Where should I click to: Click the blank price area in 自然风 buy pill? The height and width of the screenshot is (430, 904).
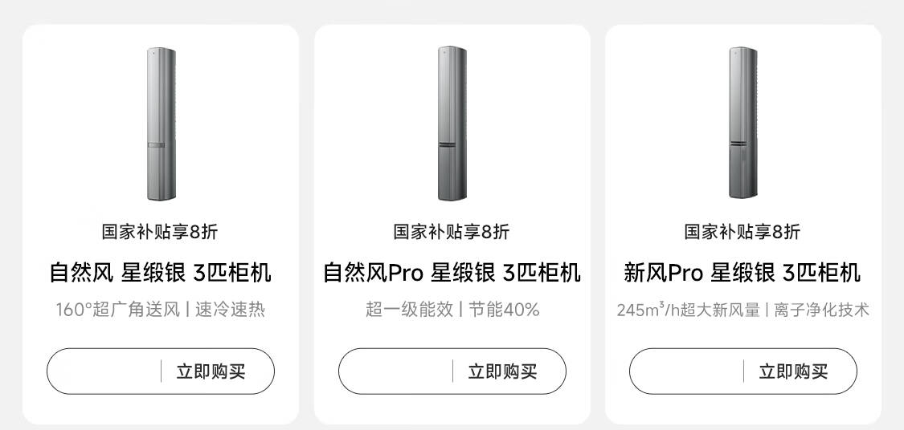[x=104, y=371]
